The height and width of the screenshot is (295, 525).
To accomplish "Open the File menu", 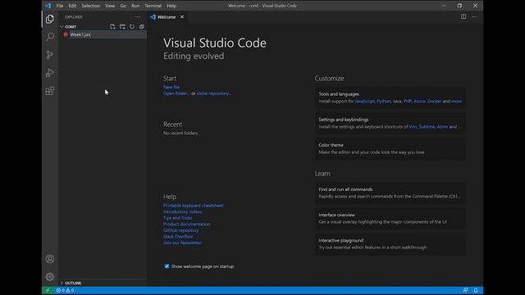I will coord(60,6).
